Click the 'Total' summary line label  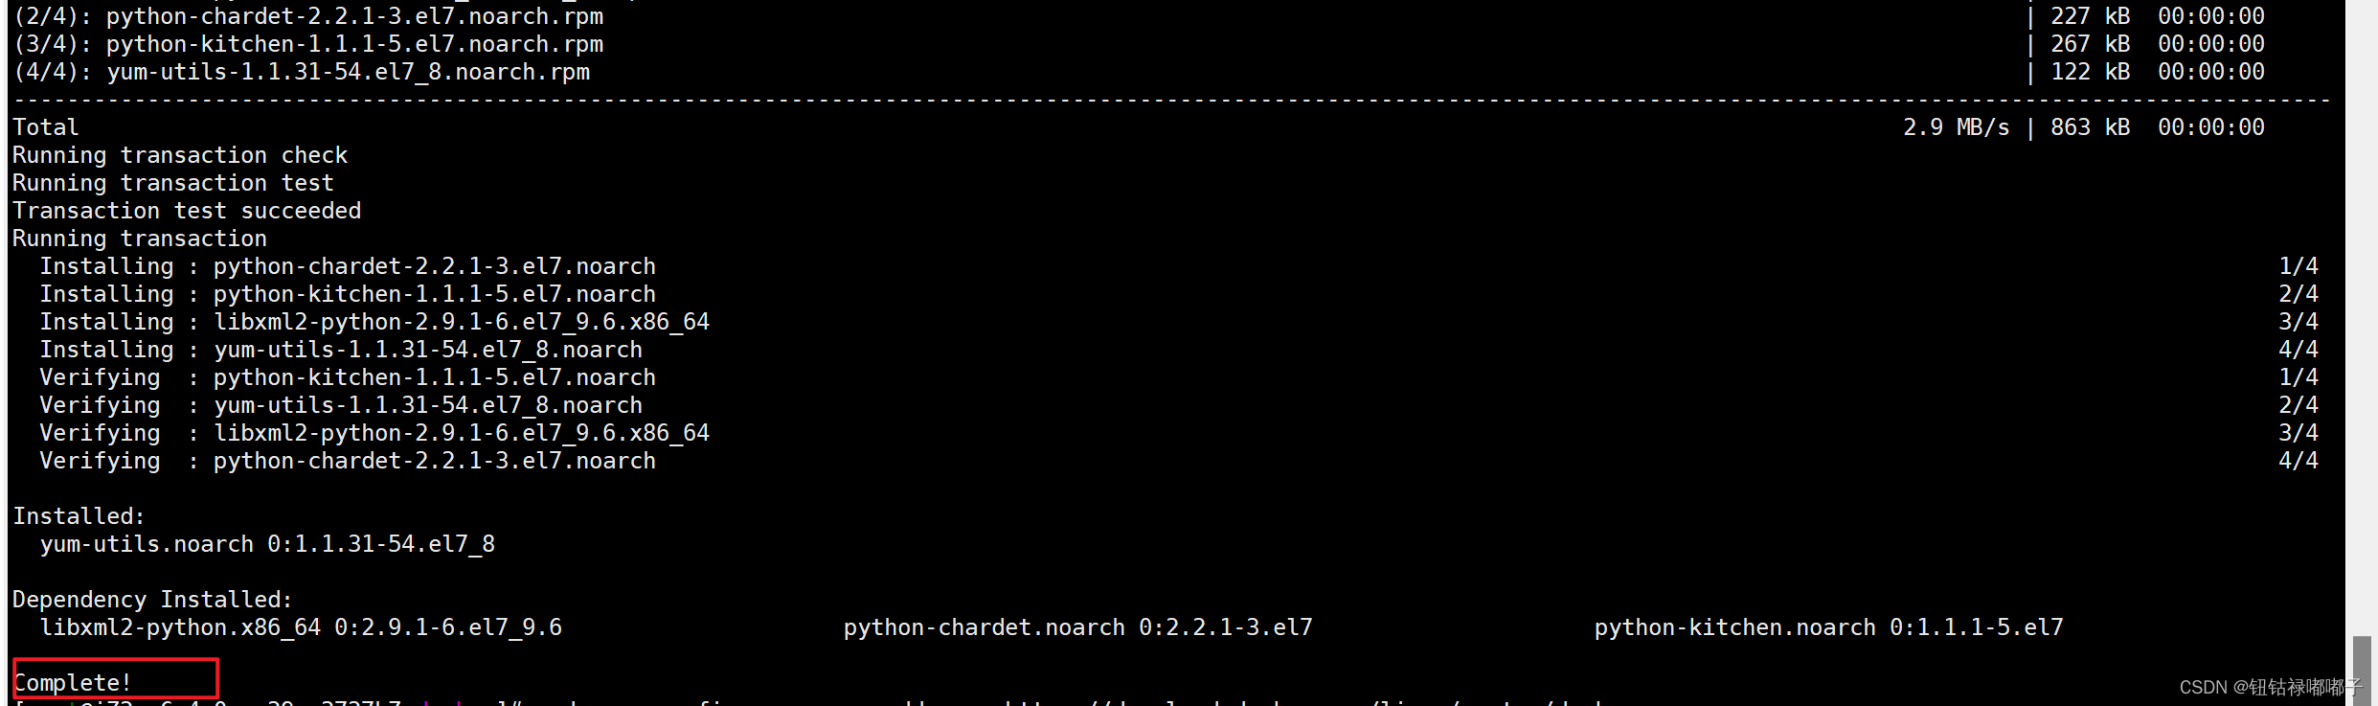[46, 127]
